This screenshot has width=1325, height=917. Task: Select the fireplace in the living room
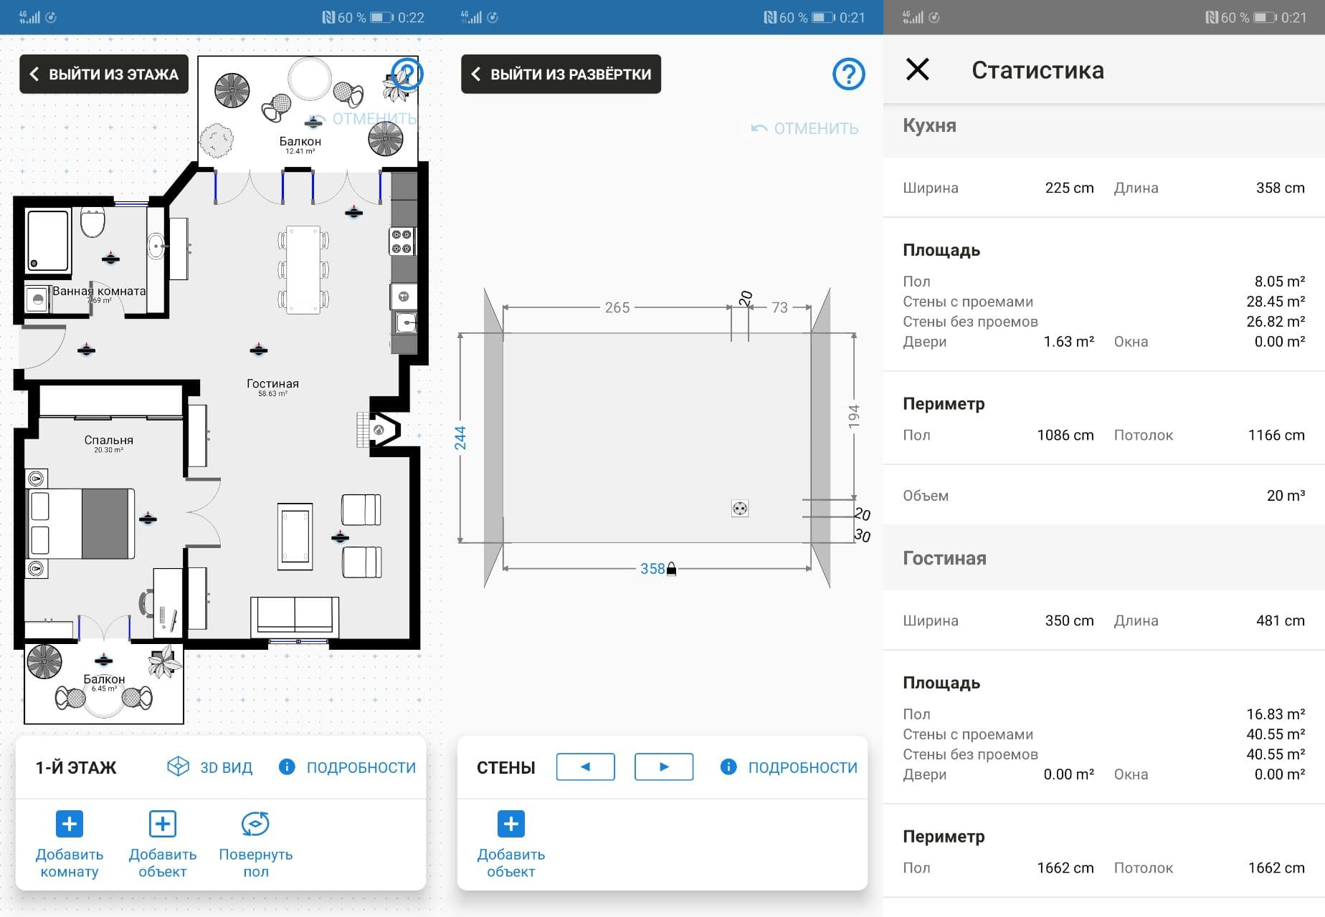tap(380, 430)
